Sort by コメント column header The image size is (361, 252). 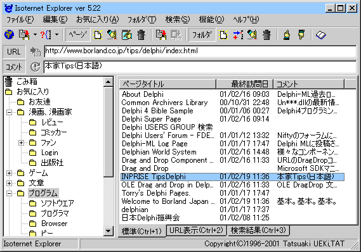309,84
